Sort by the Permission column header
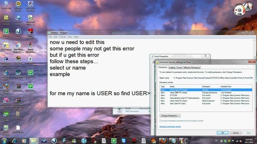Viewport: 257px width, 144px height. point(210,86)
